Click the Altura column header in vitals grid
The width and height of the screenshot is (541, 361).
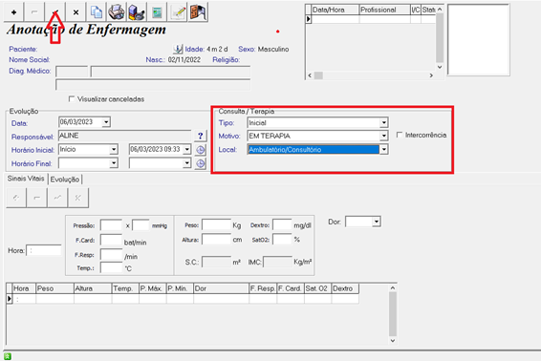point(93,288)
